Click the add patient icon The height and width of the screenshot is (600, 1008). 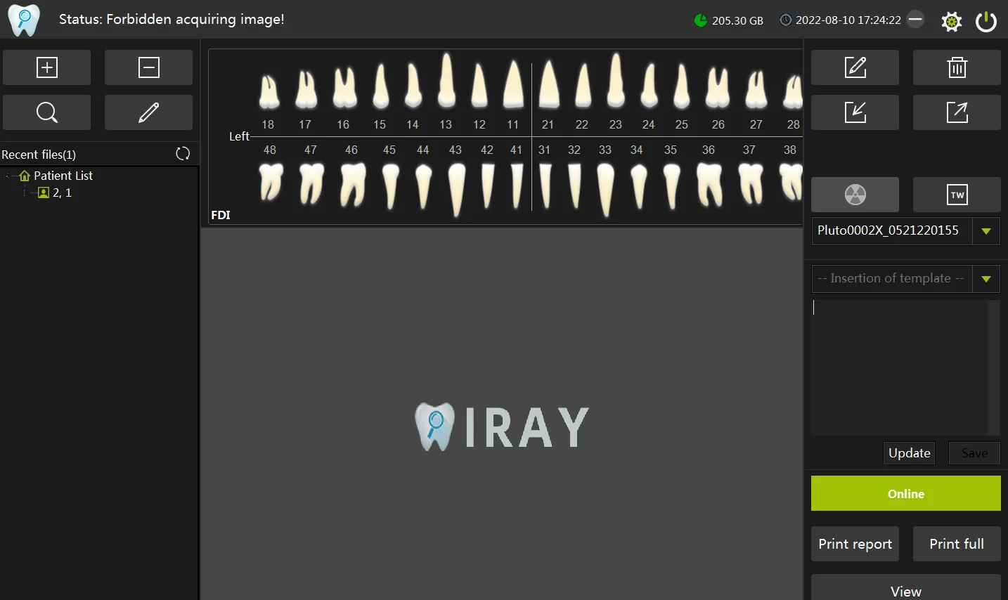click(46, 67)
